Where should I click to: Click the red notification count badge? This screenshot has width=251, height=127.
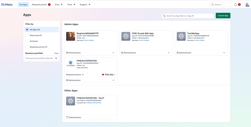coord(239,5)
